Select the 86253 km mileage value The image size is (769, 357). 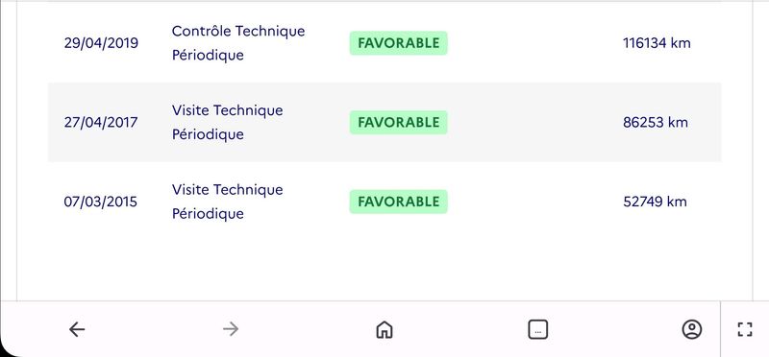pos(656,123)
